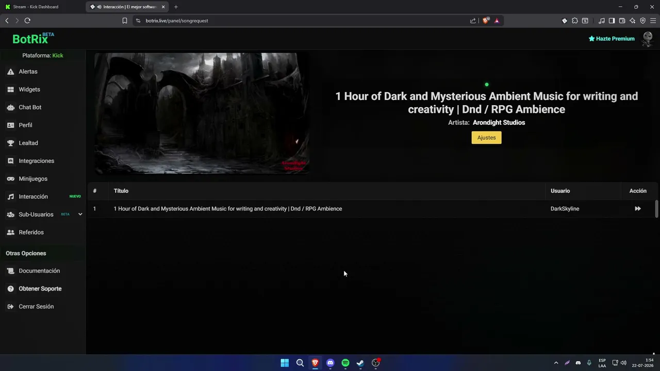Click Obtener Soporte in the sidebar
This screenshot has height=371, width=660.
coord(40,289)
